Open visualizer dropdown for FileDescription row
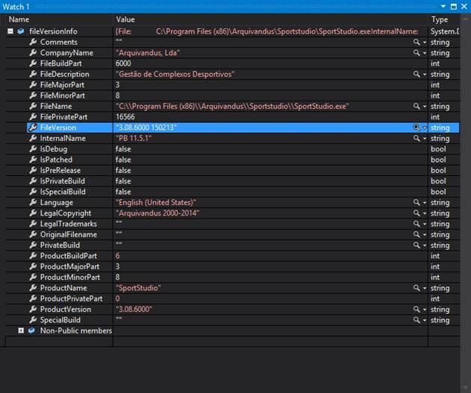The image size is (471, 393). pos(425,75)
